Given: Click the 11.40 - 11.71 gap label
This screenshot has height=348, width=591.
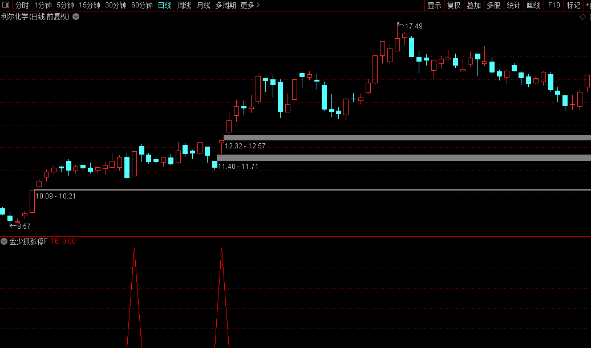Looking at the screenshot, I should pos(238,166).
